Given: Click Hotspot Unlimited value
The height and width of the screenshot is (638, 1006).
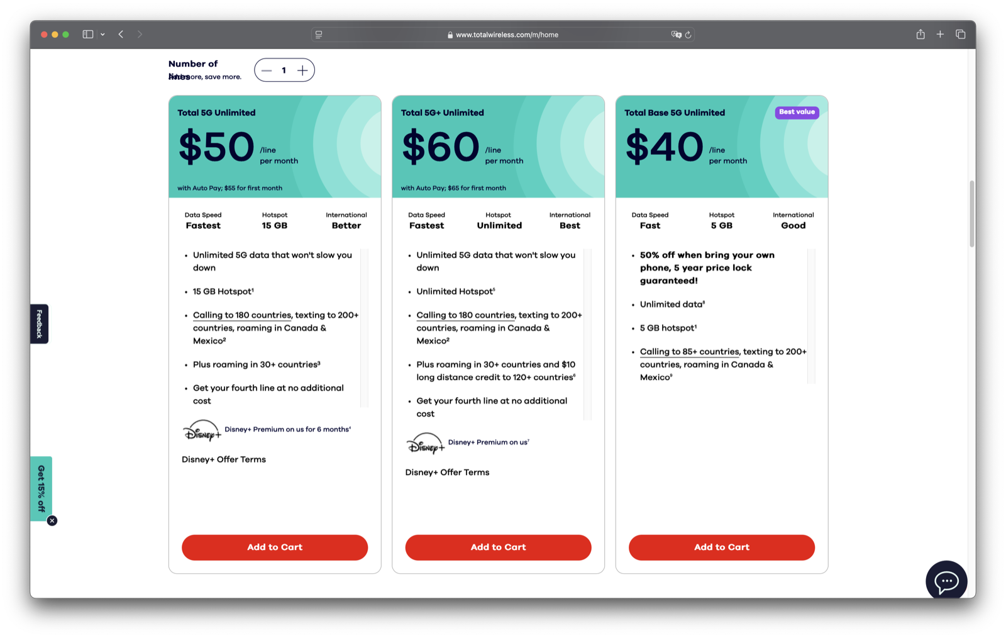Looking at the screenshot, I should (x=499, y=226).
